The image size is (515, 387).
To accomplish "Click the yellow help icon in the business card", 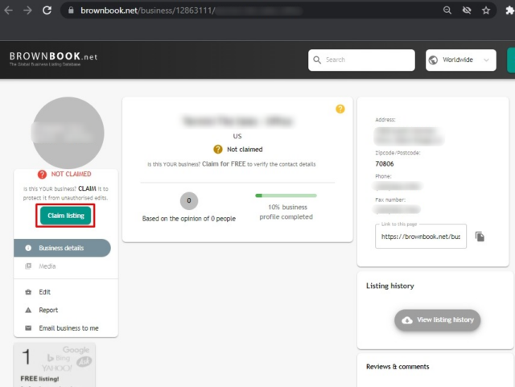I will tap(340, 109).
